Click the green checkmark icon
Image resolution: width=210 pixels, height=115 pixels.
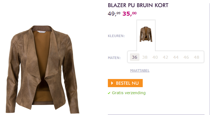(109, 93)
